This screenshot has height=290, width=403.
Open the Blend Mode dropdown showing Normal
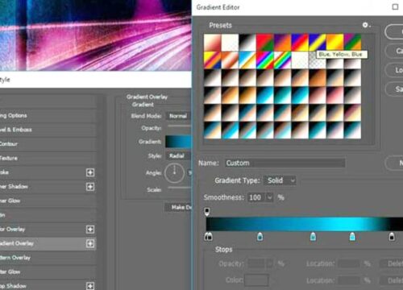(178, 116)
